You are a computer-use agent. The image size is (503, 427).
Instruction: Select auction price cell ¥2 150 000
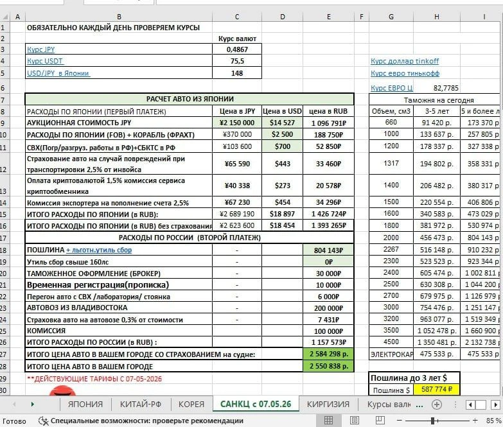(237, 123)
